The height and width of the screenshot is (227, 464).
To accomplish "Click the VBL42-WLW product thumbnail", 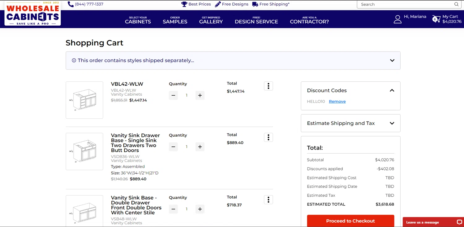I will [84, 100].
